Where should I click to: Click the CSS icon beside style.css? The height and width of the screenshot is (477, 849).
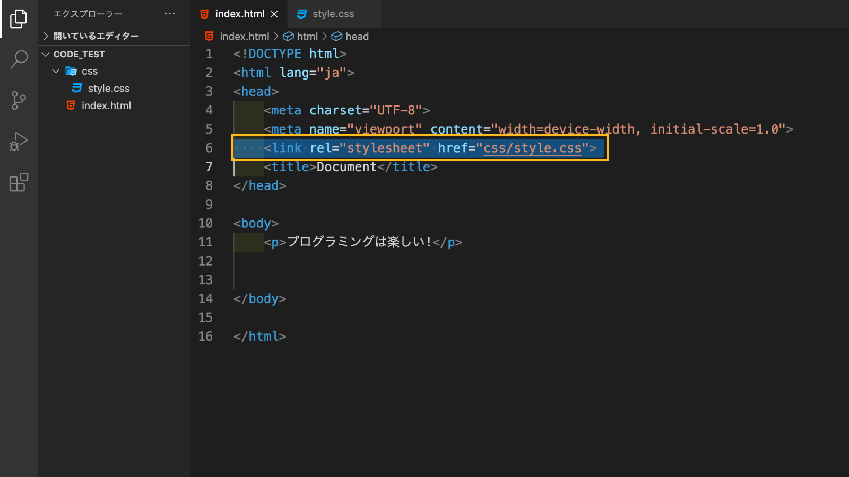[302, 13]
